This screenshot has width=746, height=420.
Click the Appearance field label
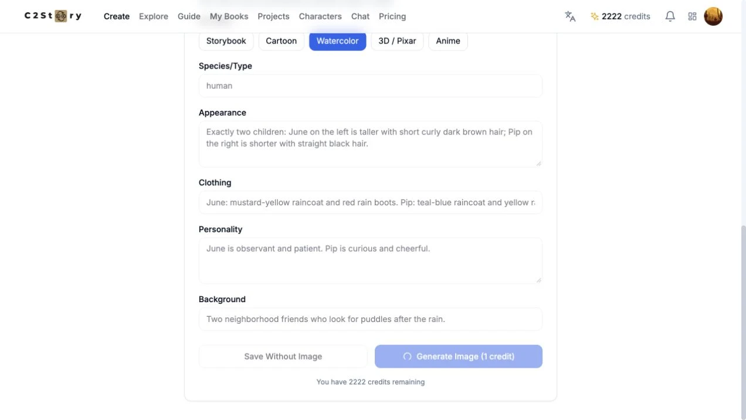tap(222, 113)
